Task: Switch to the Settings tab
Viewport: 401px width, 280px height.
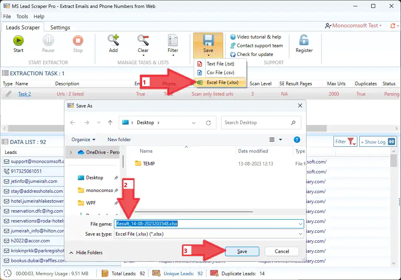Action: click(x=60, y=27)
